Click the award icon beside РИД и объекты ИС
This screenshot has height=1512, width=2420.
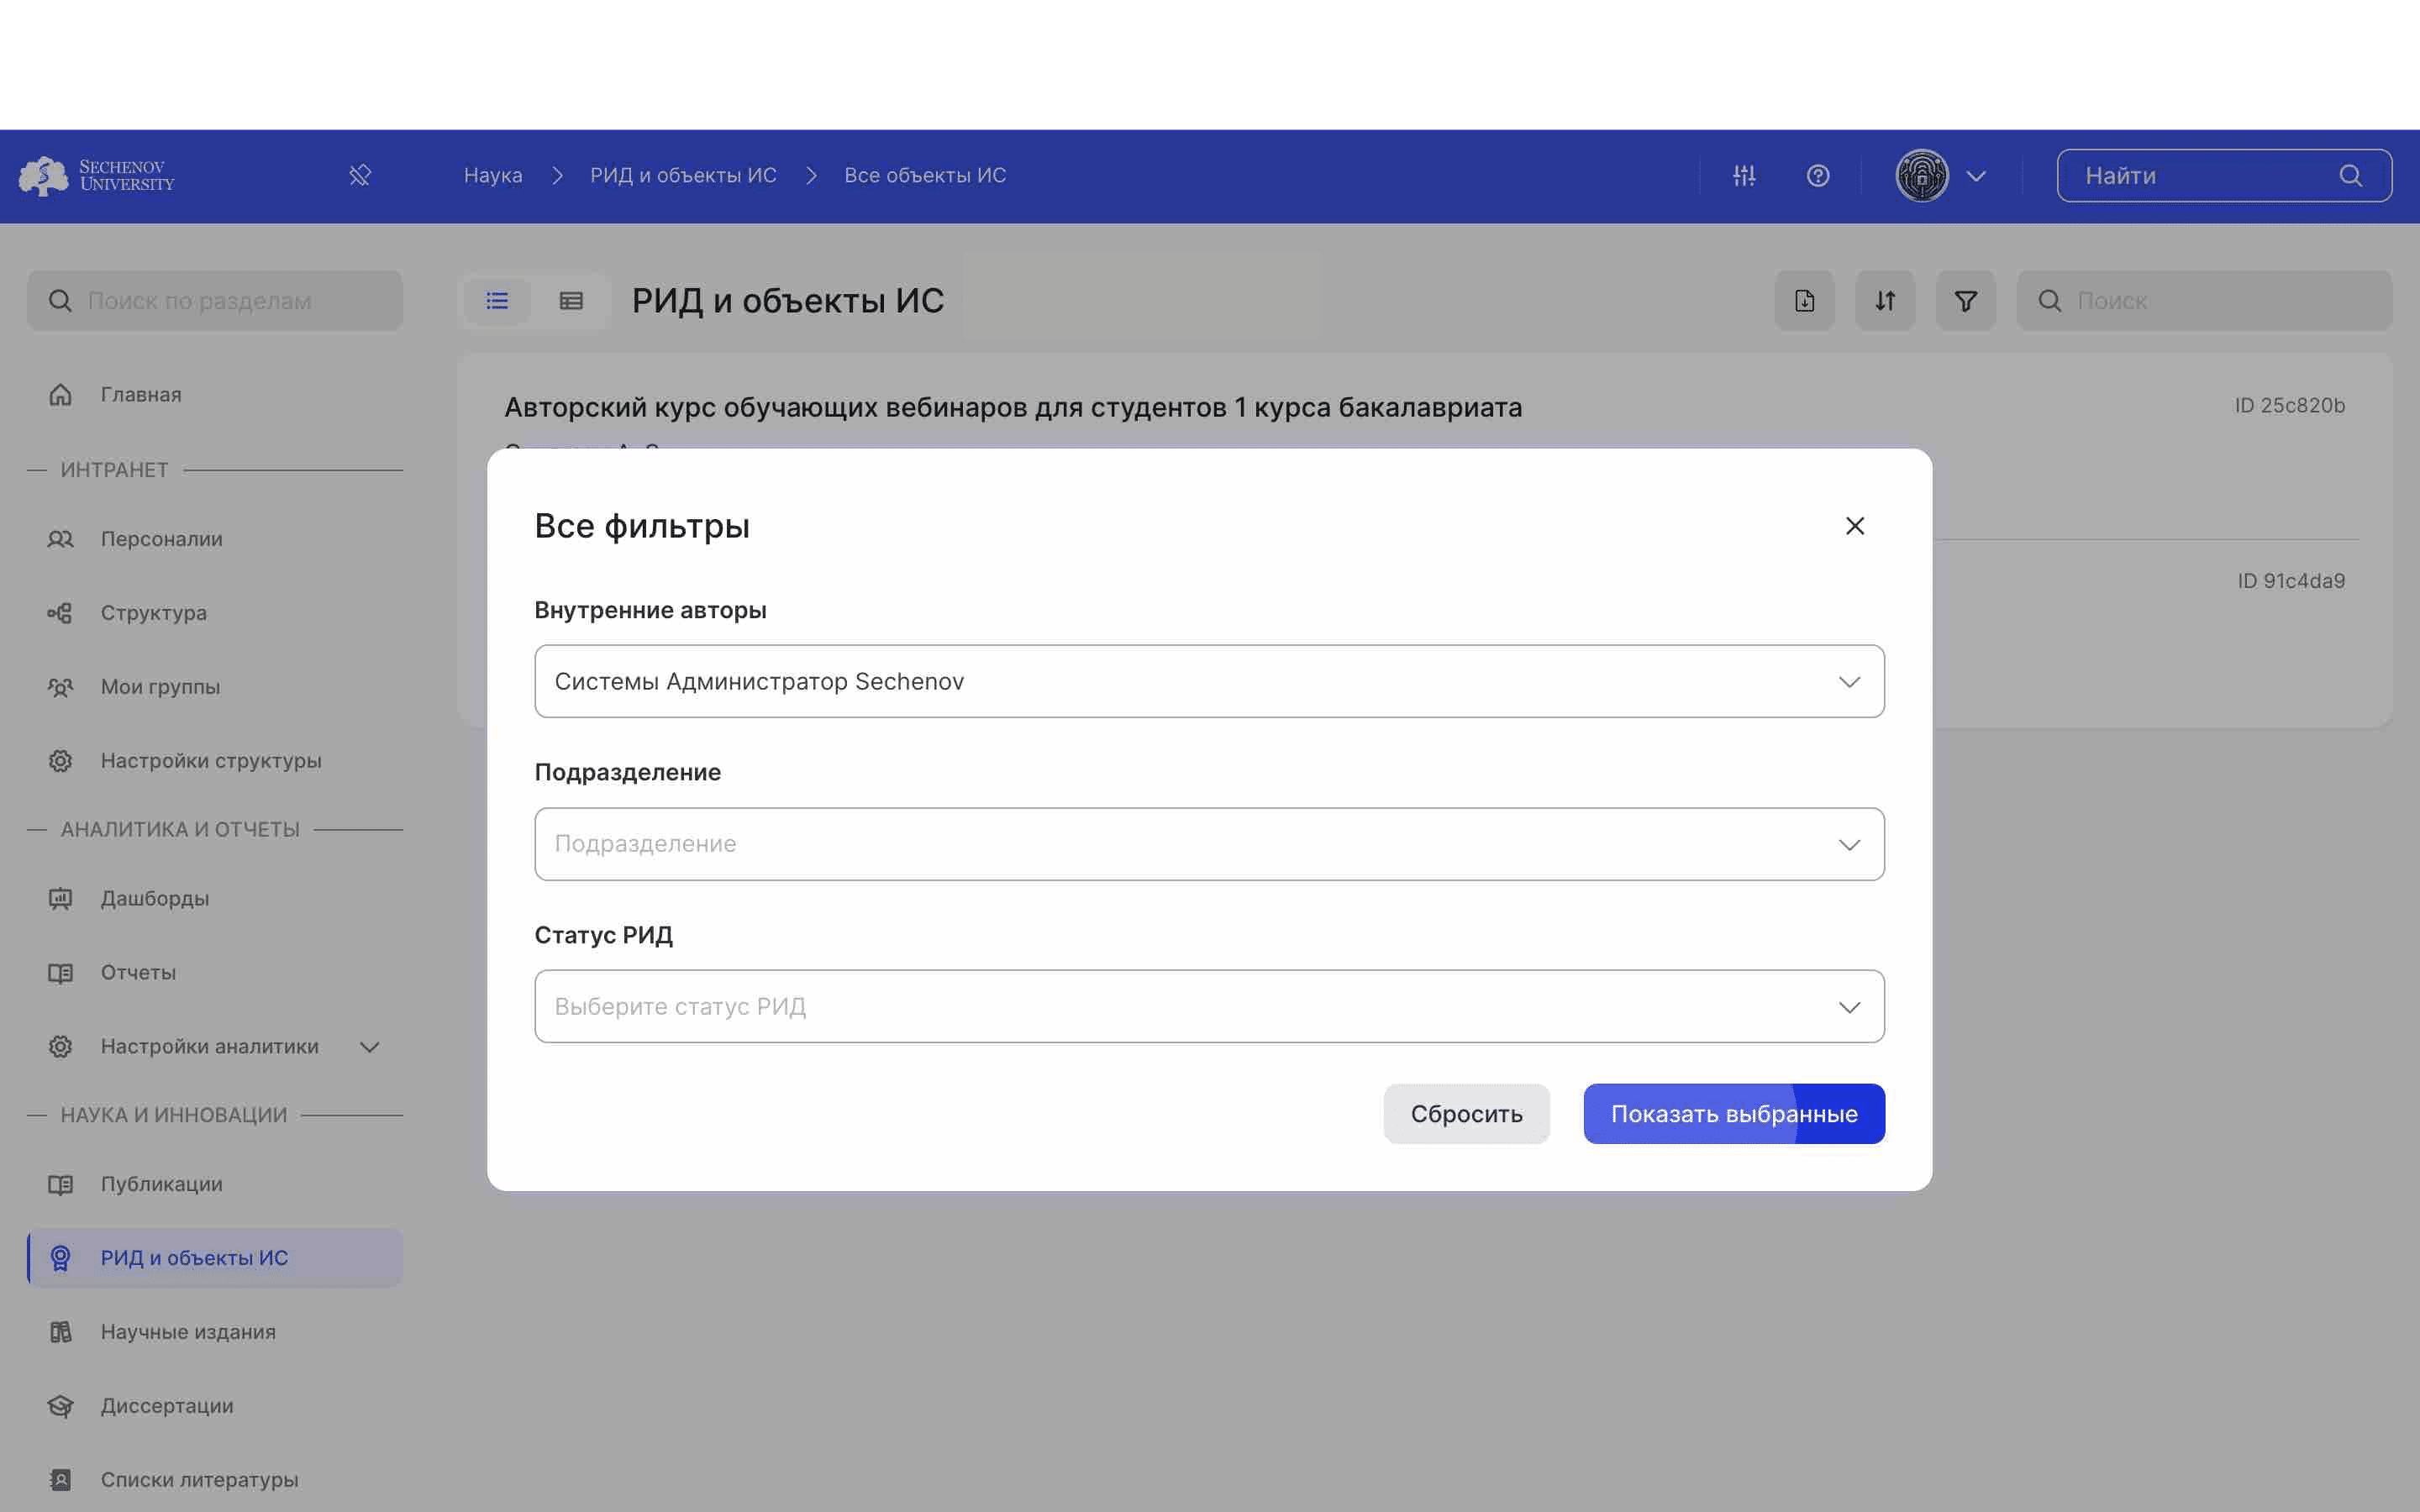pos(60,1258)
